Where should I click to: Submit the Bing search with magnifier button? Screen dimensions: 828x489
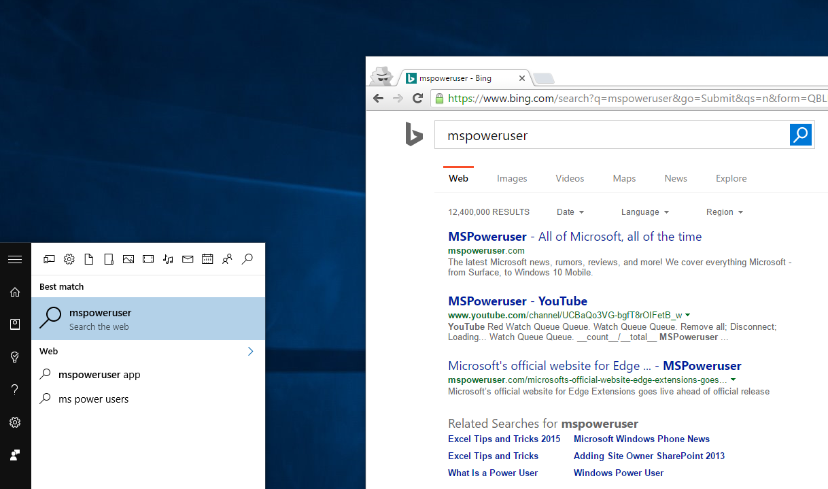coord(801,135)
